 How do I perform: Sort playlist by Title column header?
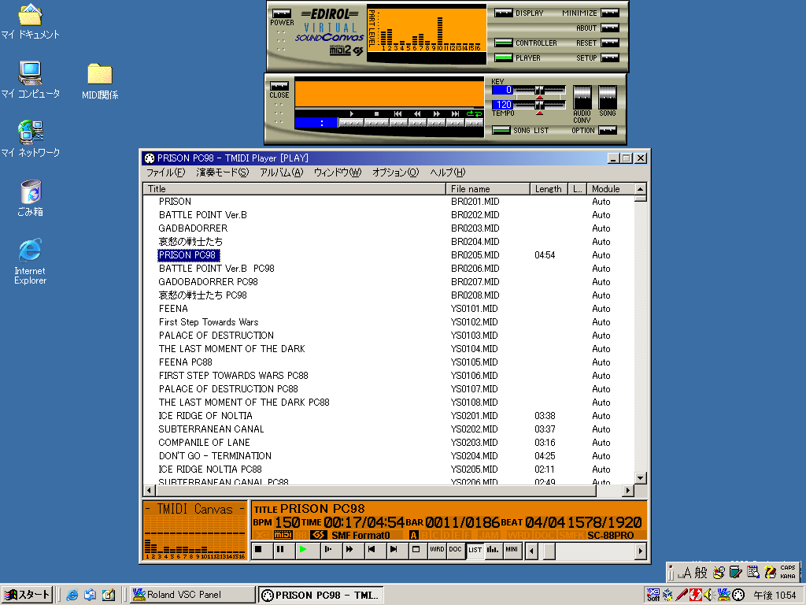[x=294, y=189]
